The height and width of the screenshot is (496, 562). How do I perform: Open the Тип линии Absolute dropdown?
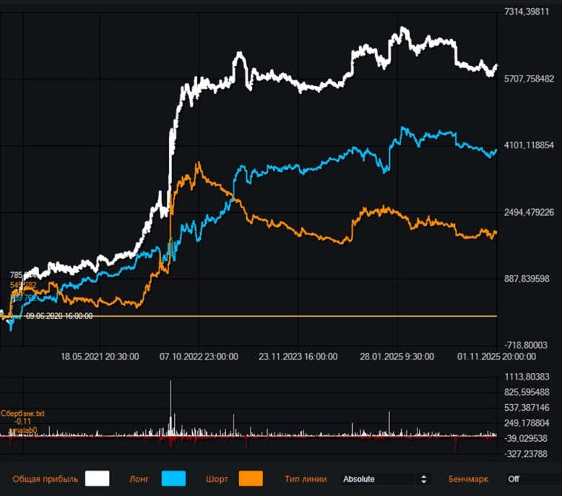pyautogui.click(x=386, y=479)
